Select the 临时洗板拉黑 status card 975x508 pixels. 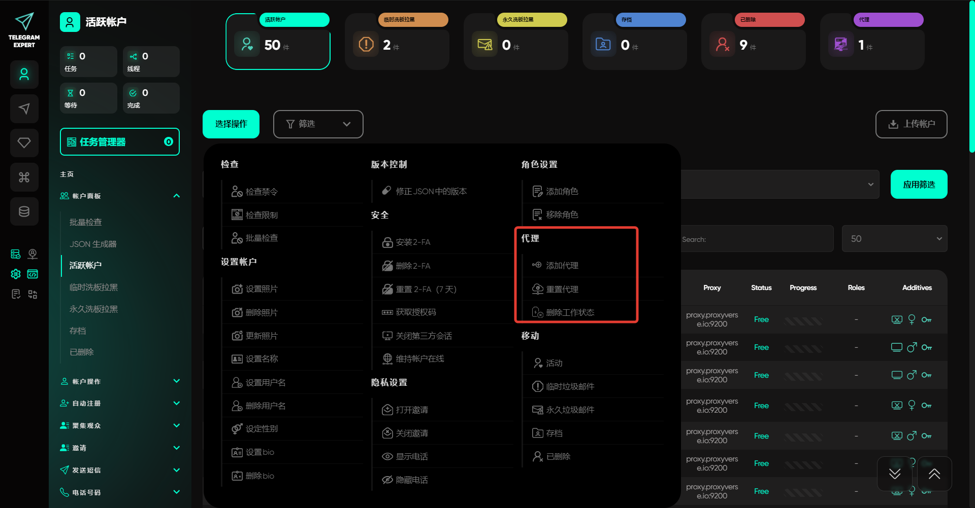point(397,42)
